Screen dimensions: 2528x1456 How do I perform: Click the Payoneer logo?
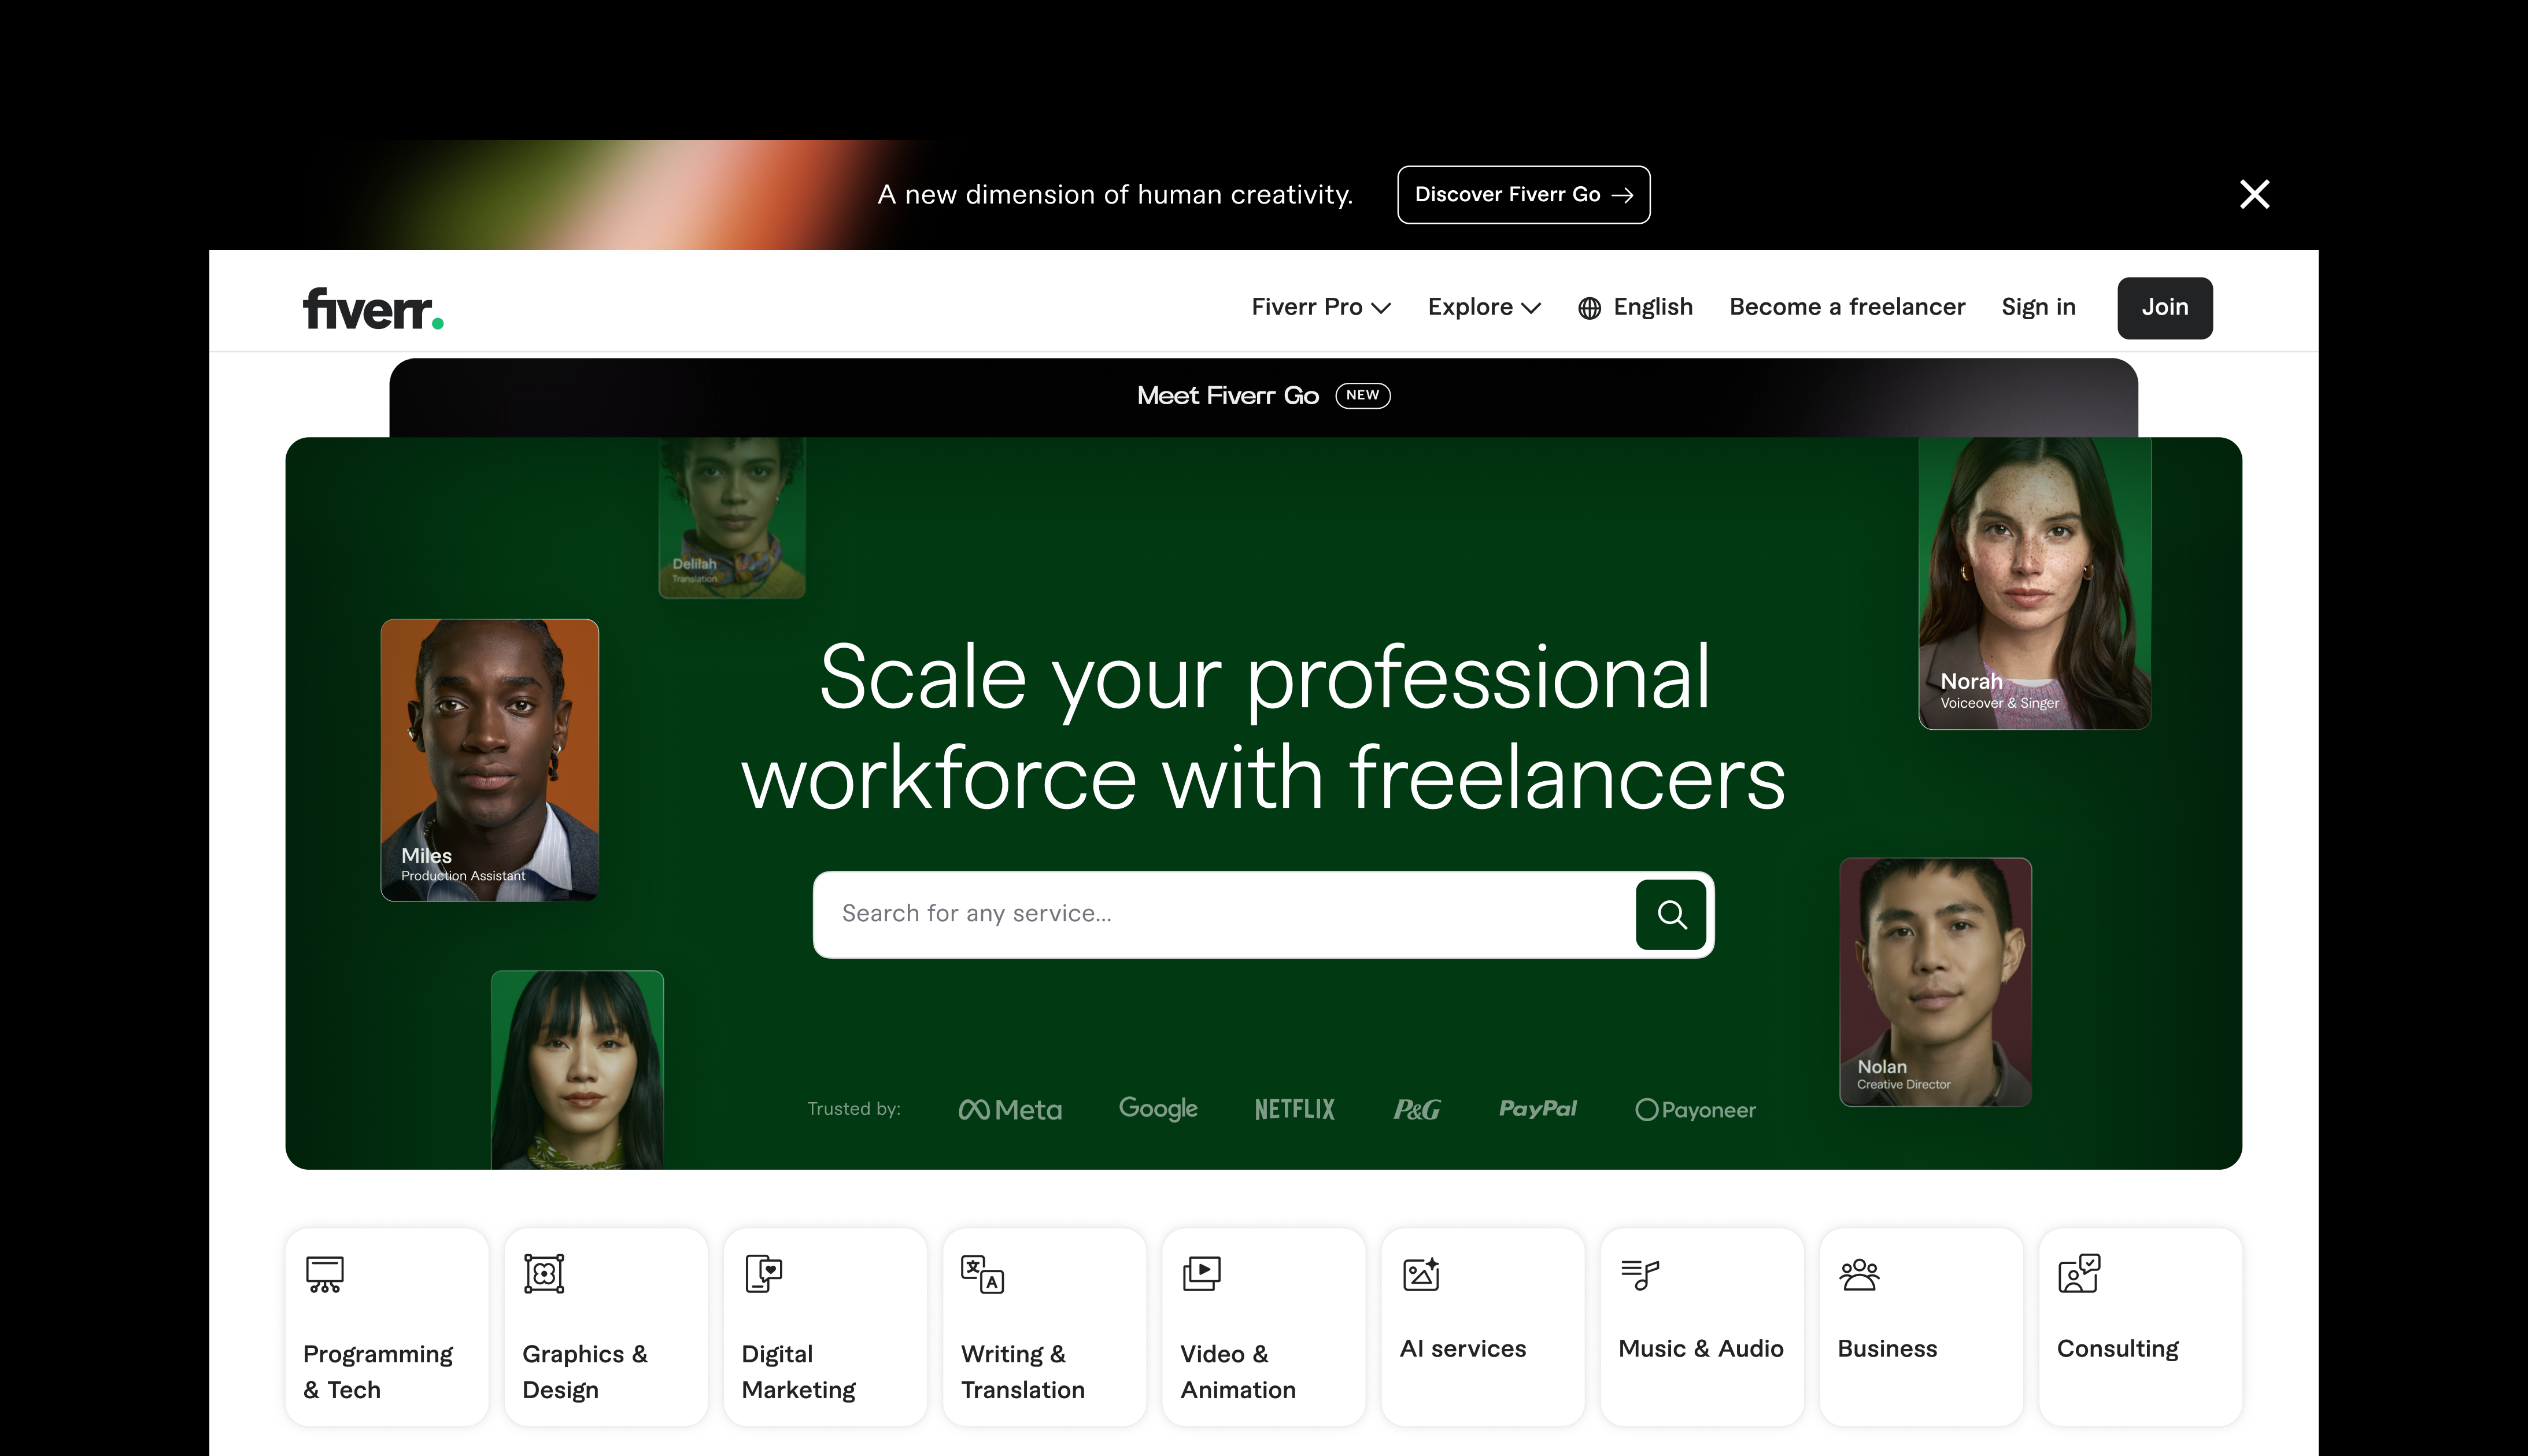pos(1695,1109)
